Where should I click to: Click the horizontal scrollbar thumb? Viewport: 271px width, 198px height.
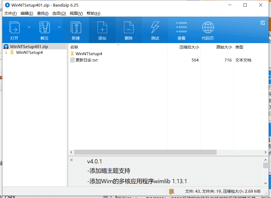(x=145, y=152)
